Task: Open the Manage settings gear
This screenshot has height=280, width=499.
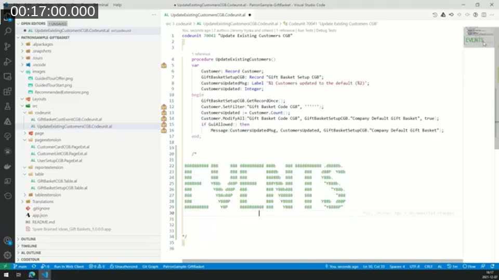Action: [x=7, y=255]
